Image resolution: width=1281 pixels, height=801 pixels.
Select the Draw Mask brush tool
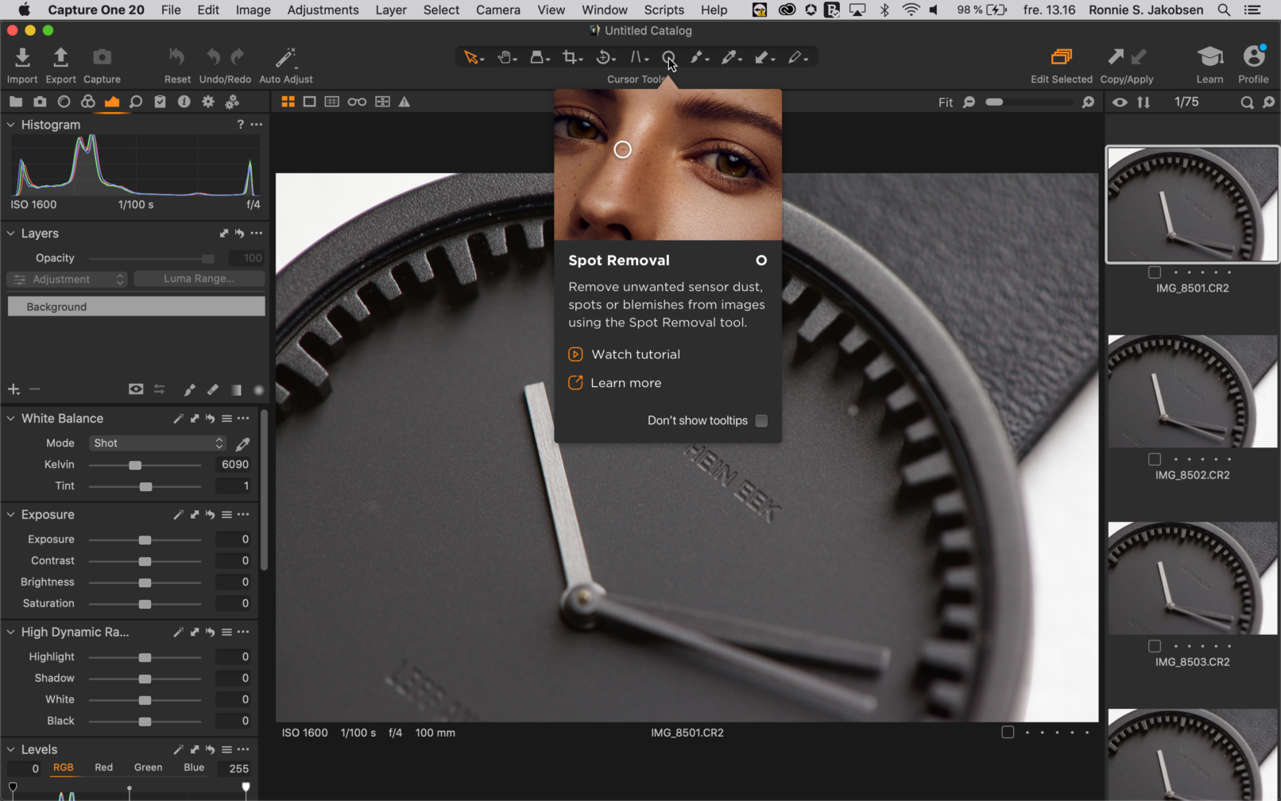tap(699, 57)
